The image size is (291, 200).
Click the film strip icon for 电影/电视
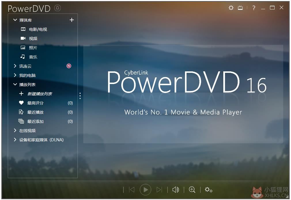click(23, 29)
